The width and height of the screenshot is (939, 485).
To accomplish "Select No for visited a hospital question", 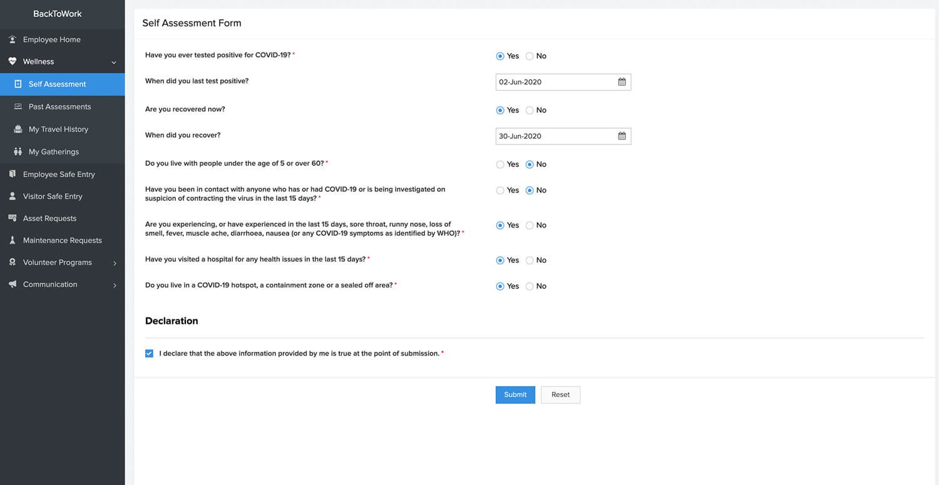I will click(530, 260).
